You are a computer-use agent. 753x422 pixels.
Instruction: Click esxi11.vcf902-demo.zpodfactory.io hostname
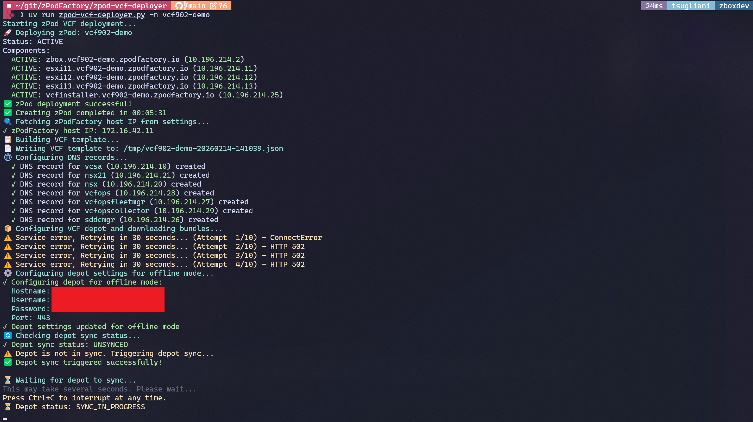117,68
